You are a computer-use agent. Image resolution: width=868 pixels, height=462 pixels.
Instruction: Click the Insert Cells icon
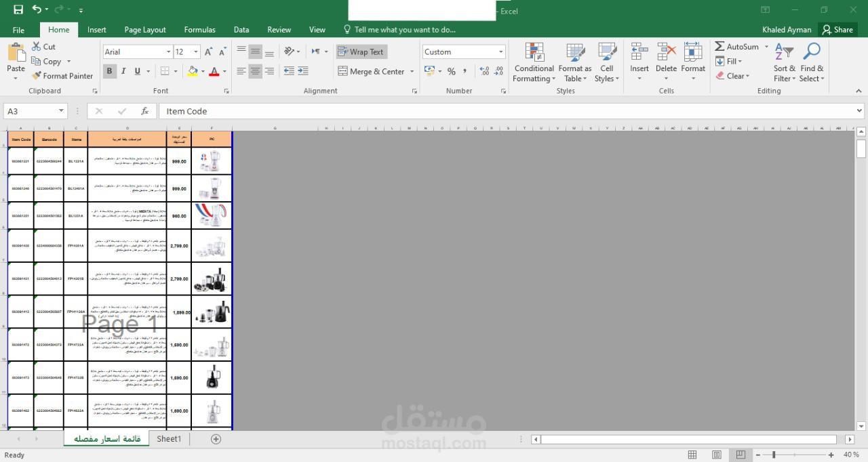(x=639, y=58)
